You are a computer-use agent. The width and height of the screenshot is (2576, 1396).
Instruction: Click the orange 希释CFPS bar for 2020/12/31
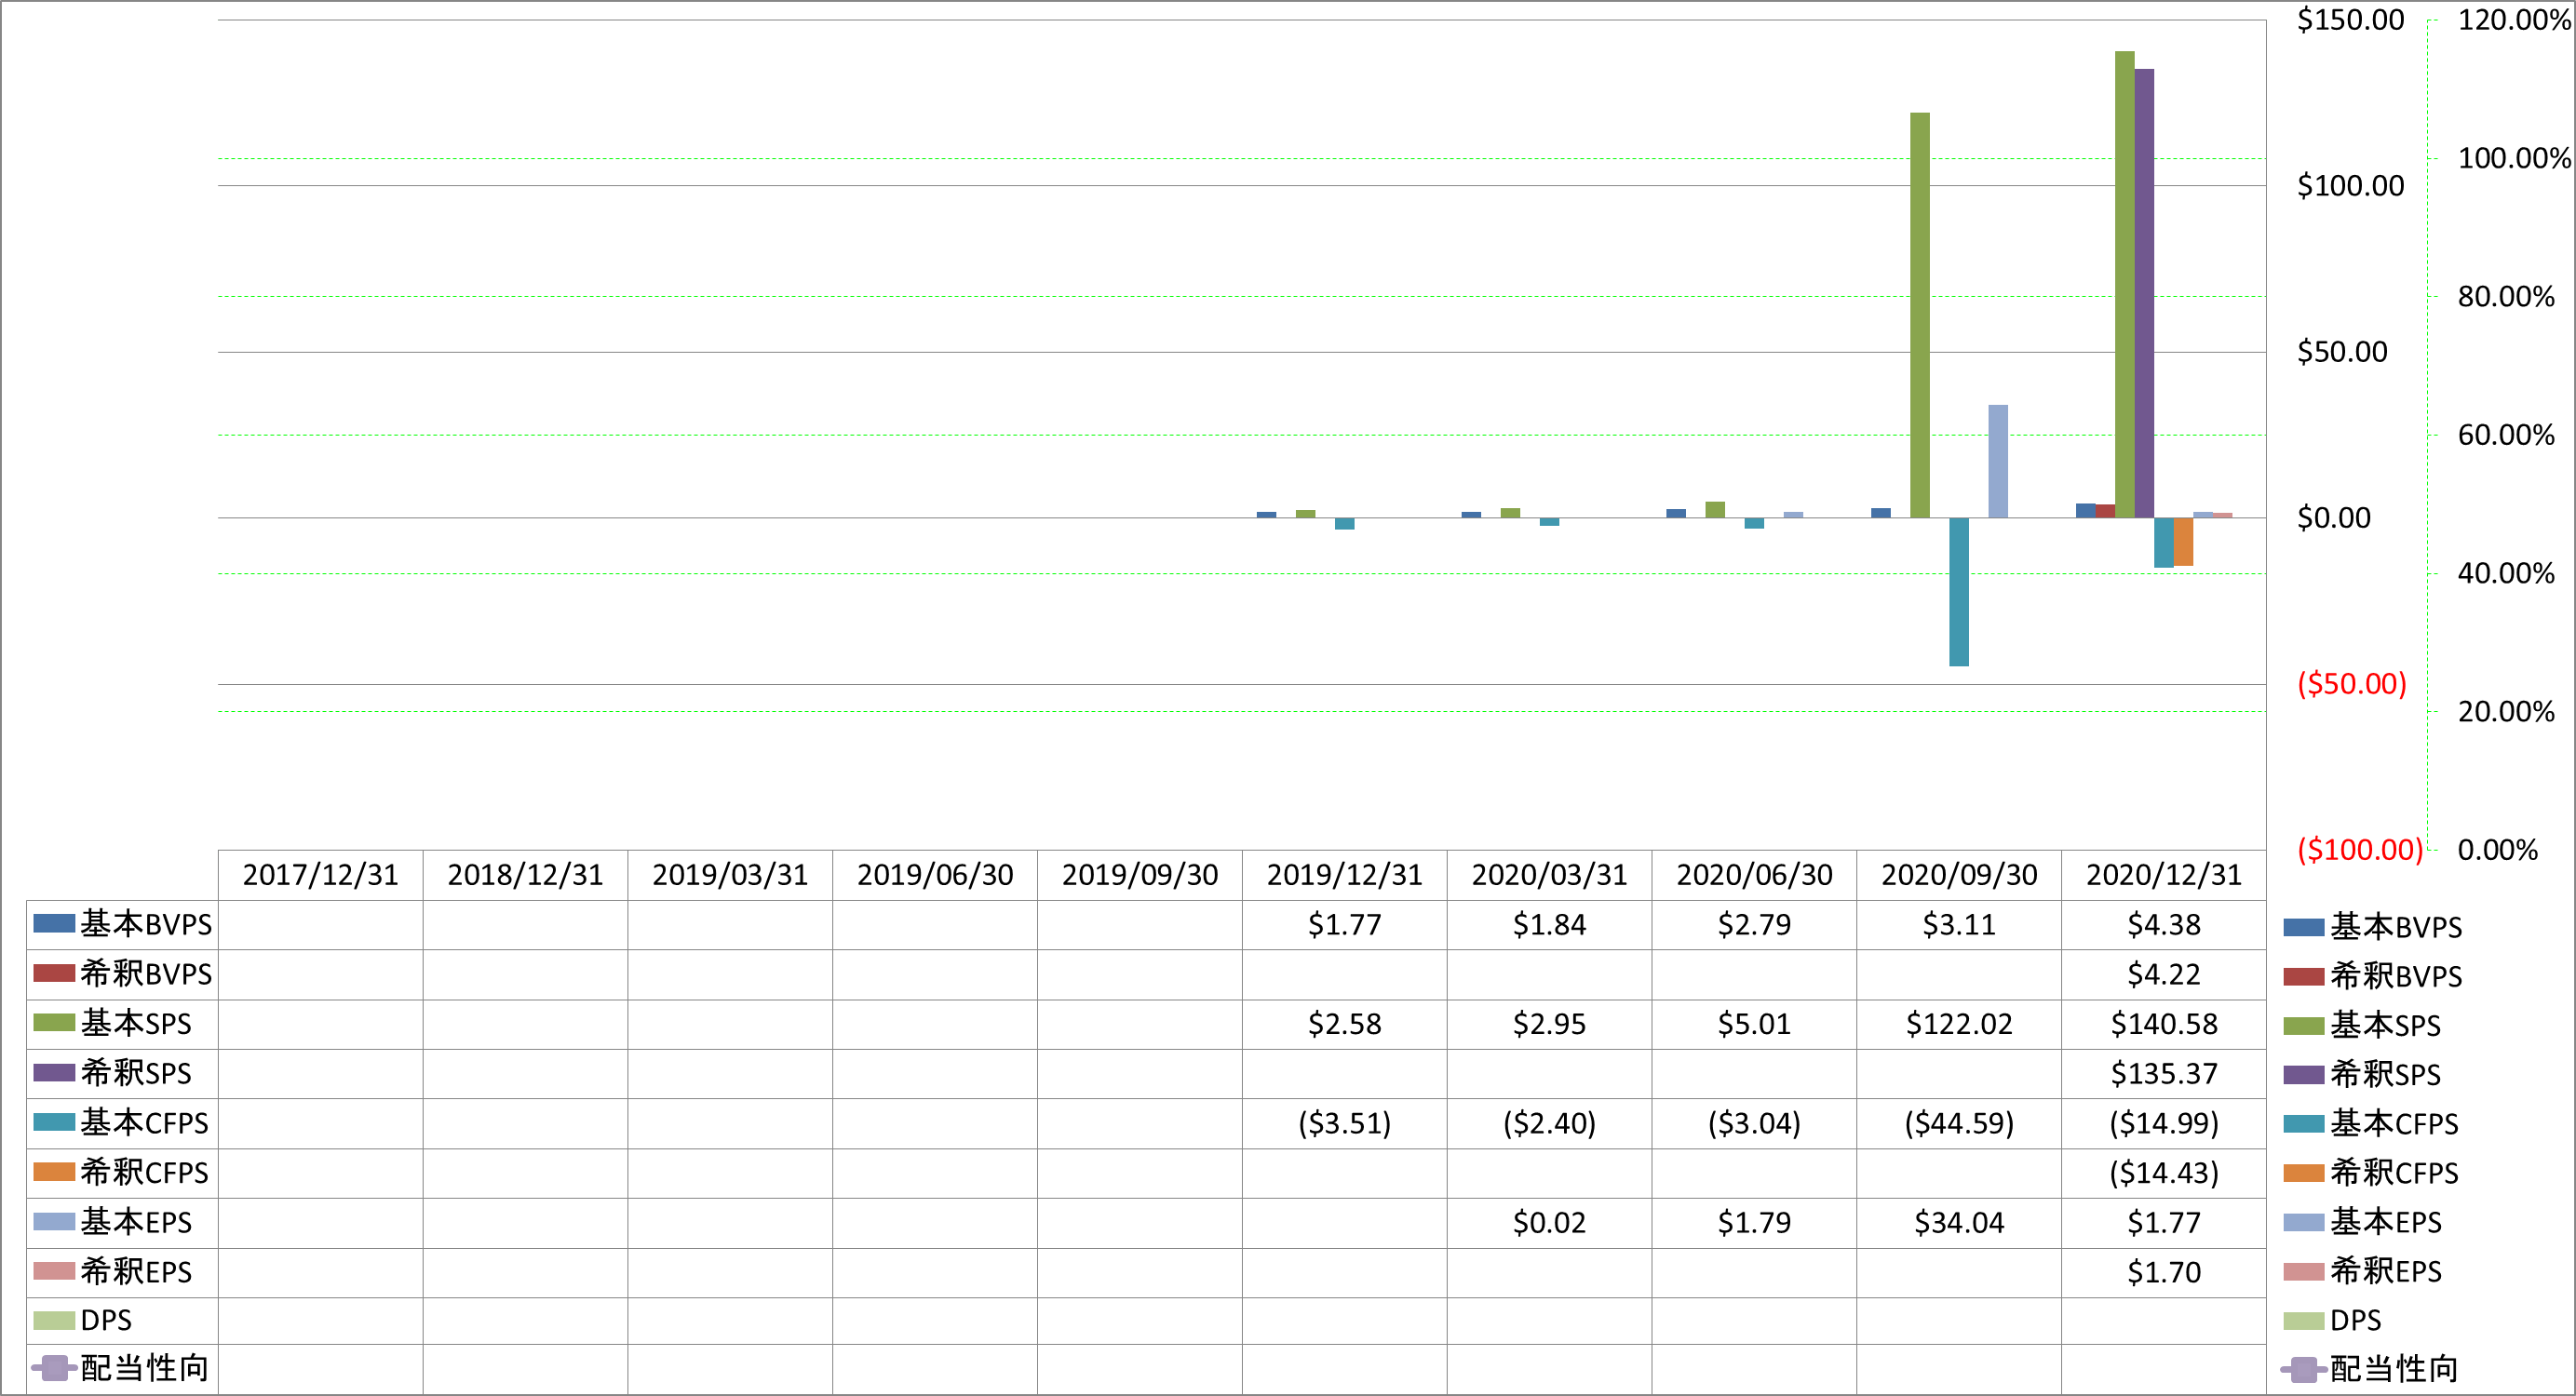(x=2184, y=542)
